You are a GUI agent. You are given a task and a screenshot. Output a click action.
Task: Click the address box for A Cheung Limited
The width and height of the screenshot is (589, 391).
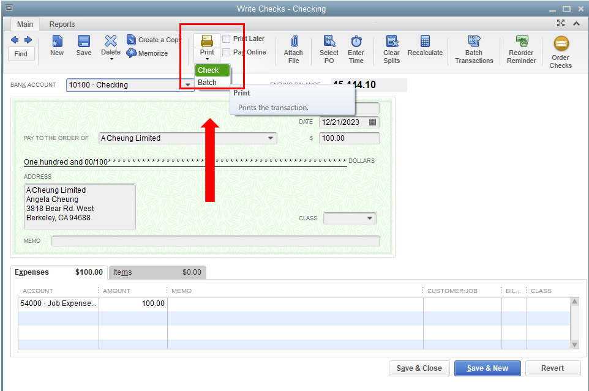[80, 206]
